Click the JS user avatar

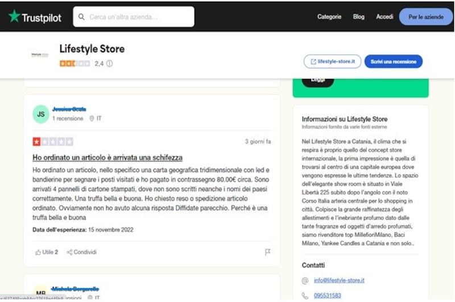[x=40, y=114]
